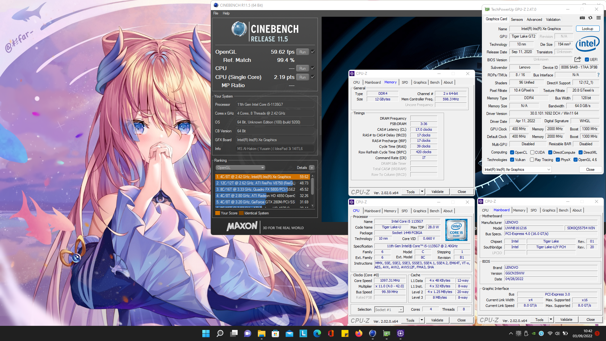Viewport: 606px width, 341px height.
Task: Open the Bench tab in CPU-Z Mainboard window
Action: click(564, 210)
